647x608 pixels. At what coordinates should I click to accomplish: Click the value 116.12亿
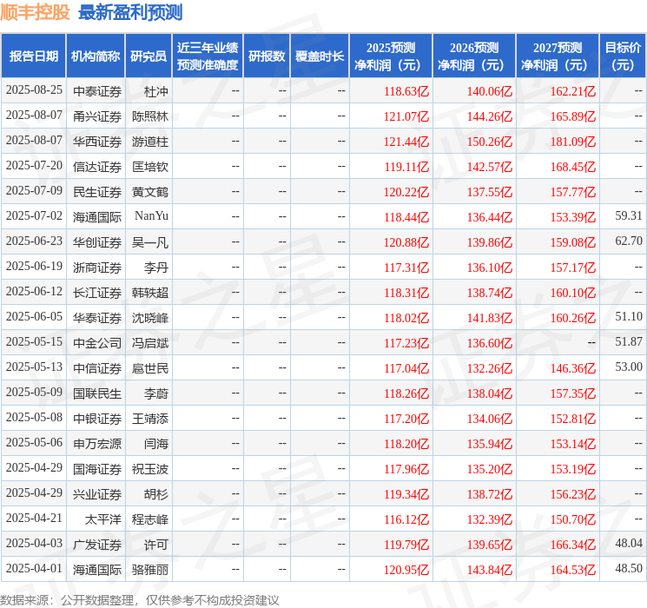(406, 519)
